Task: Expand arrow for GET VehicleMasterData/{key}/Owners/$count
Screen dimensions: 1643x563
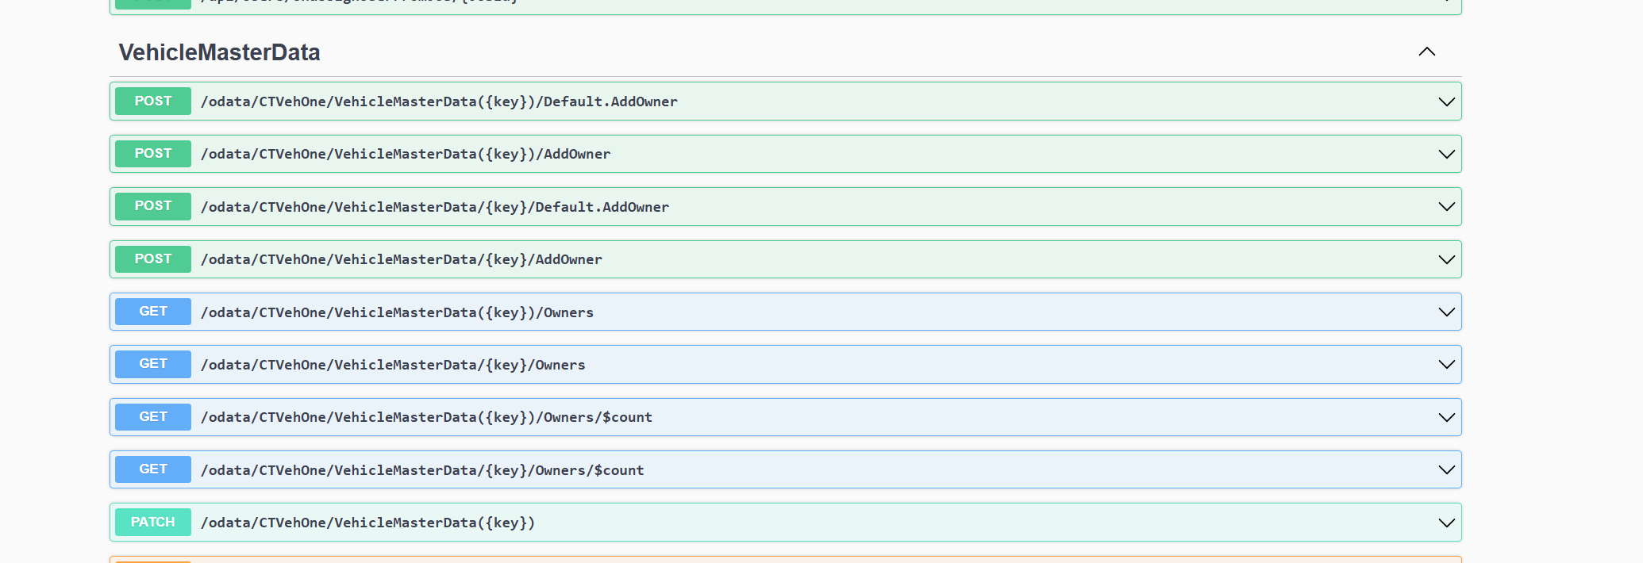Action: pyautogui.click(x=1446, y=470)
